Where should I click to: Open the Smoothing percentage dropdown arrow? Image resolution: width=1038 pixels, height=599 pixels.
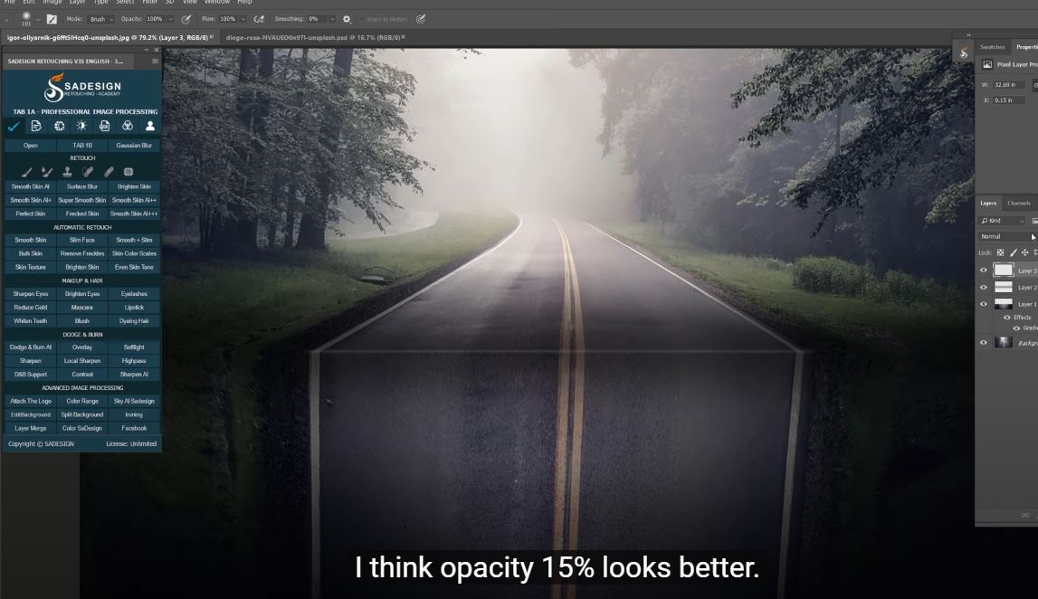(x=332, y=19)
